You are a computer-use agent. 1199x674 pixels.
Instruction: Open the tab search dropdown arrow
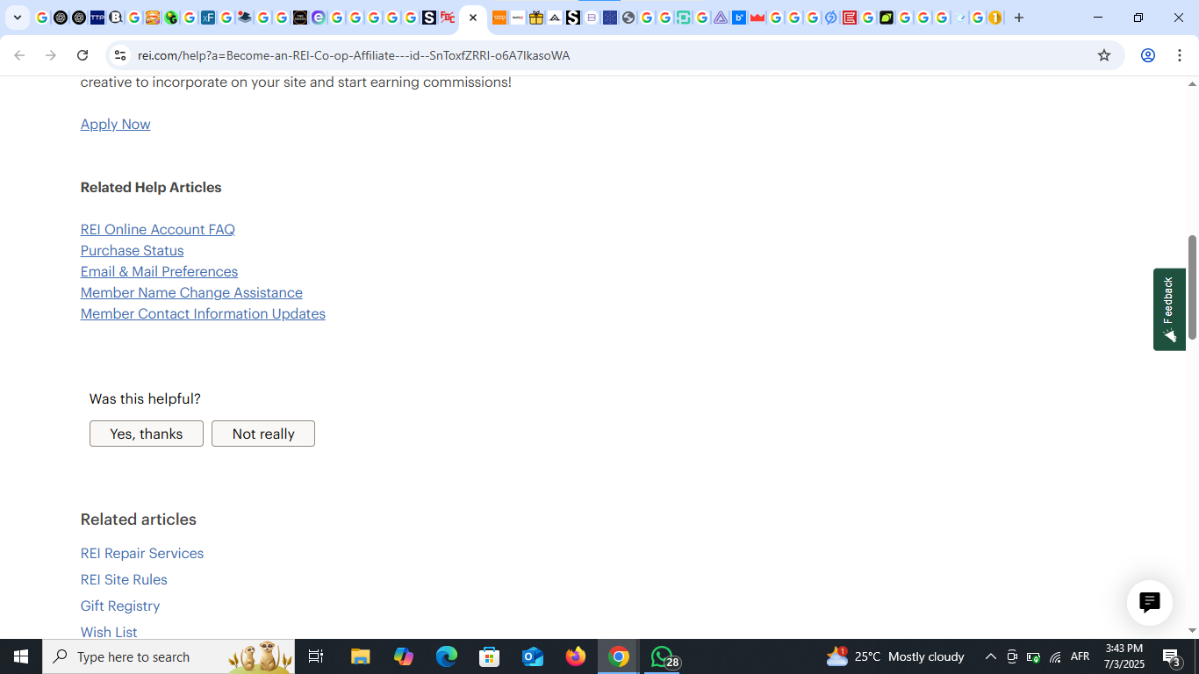pyautogui.click(x=18, y=18)
